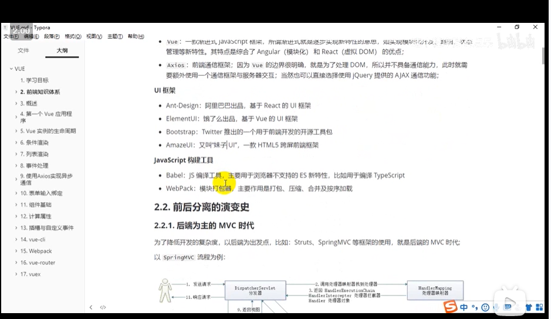Click heading 2.2.1. 后端为主的 MVC 时代
The width and height of the screenshot is (551, 319).
click(x=204, y=226)
